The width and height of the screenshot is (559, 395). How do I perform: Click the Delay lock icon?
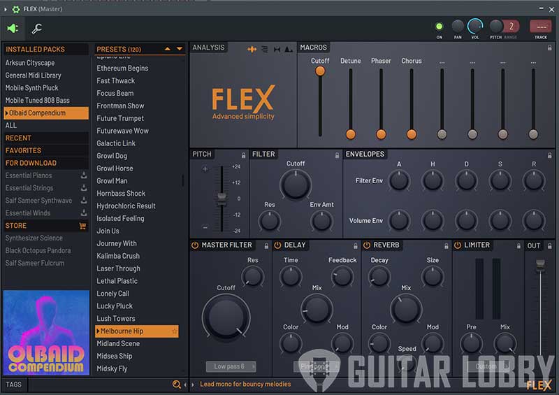pyautogui.click(x=356, y=246)
